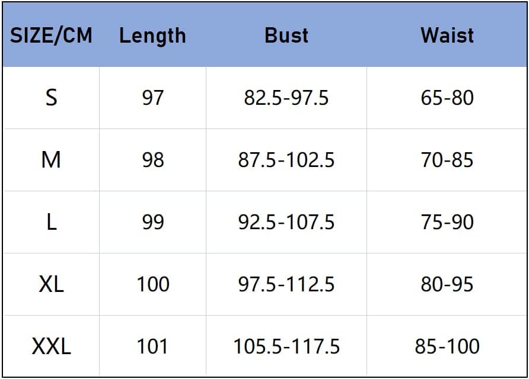The height and width of the screenshot is (379, 529).
Task: Select bust range 105.5-117.5
Action: coord(286,346)
